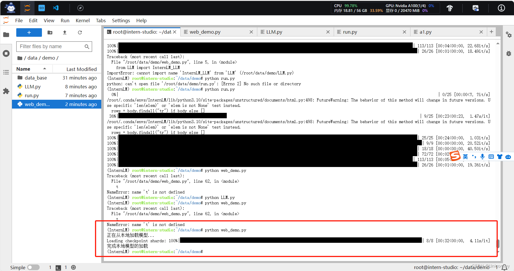Click the microphone icon on IME toolbar
The width and height of the screenshot is (514, 271).
click(482, 156)
